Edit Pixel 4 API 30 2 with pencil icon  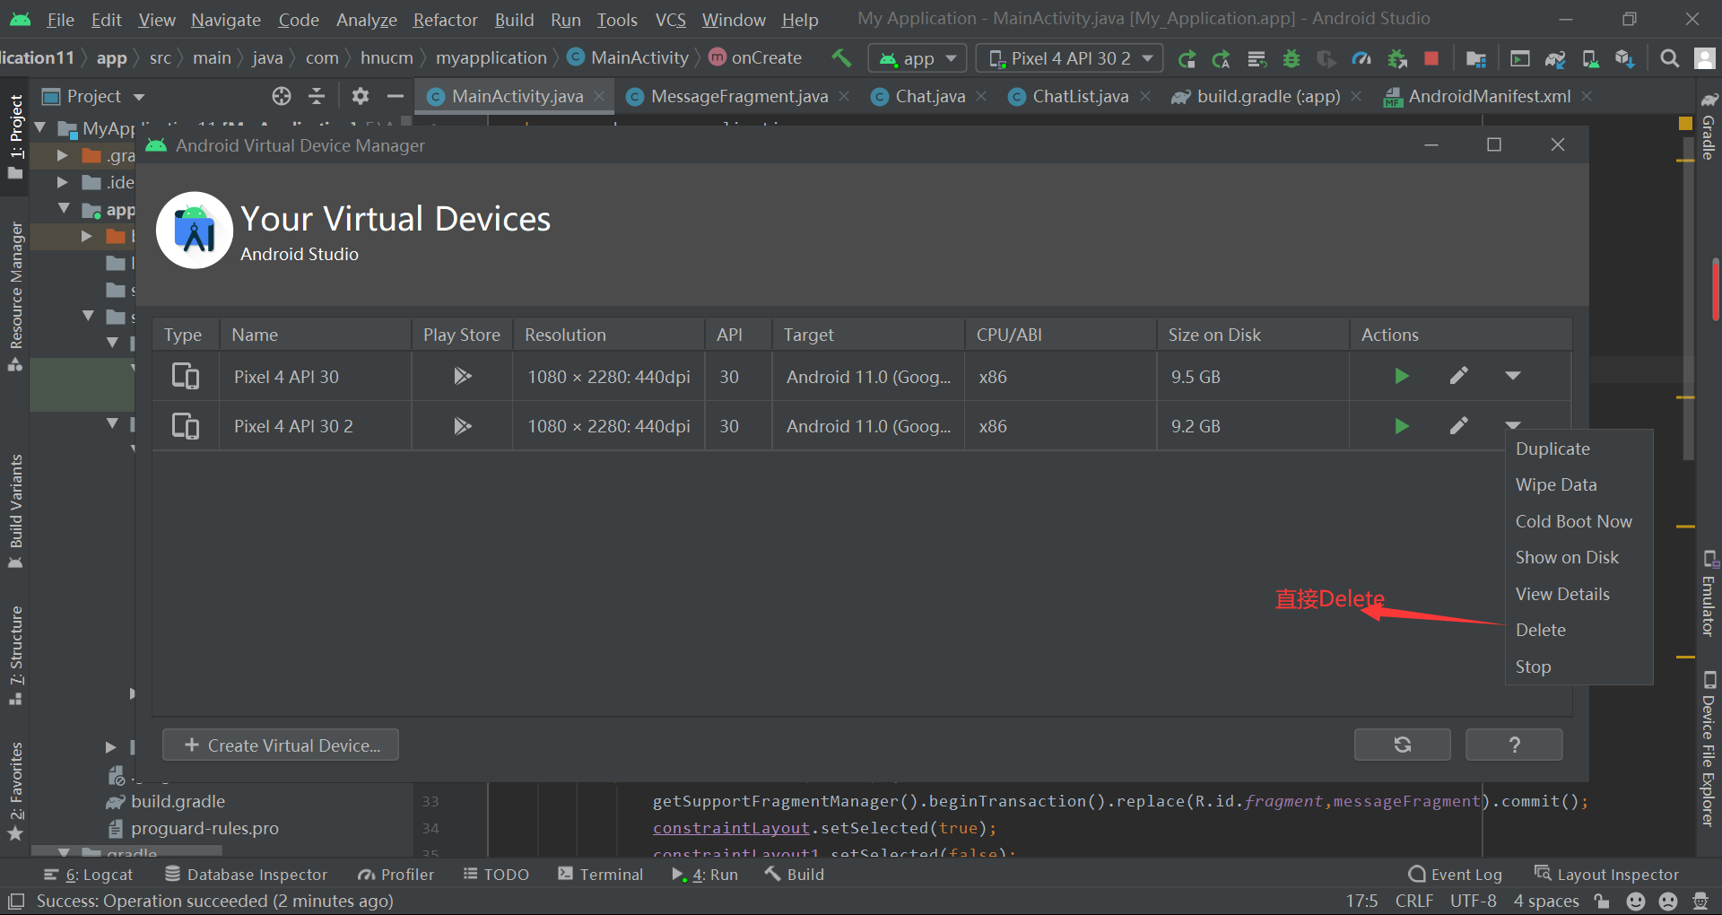coord(1459,426)
